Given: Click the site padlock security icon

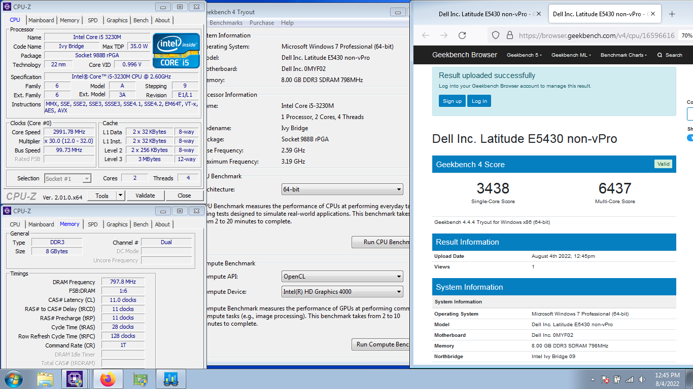Looking at the screenshot, I should [509, 35].
